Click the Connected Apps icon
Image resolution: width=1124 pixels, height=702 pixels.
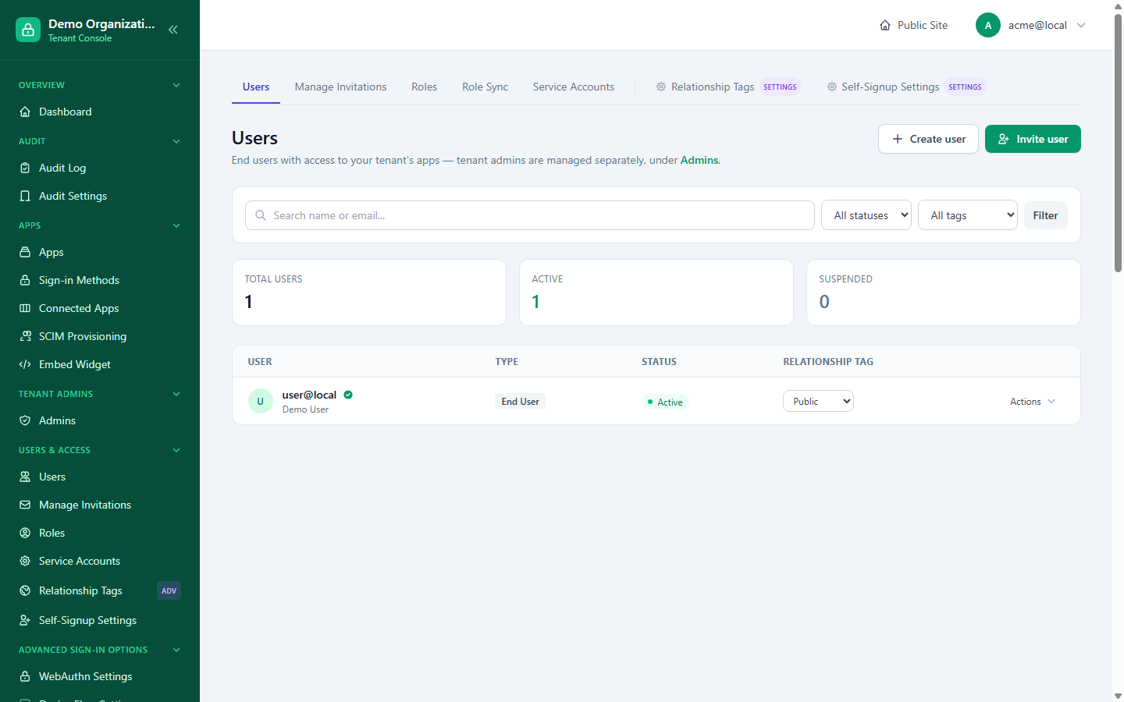pos(25,308)
